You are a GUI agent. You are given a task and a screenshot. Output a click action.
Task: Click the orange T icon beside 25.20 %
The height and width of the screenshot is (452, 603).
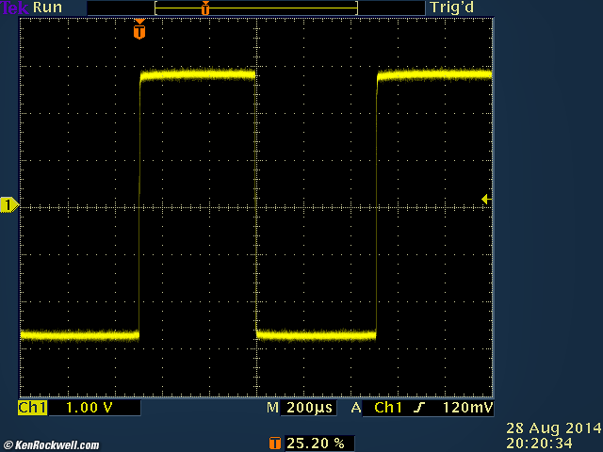[x=275, y=442]
